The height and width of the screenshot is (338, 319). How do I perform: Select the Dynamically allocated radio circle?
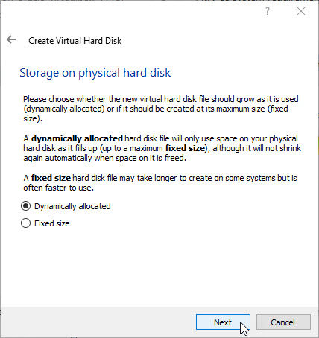click(26, 206)
